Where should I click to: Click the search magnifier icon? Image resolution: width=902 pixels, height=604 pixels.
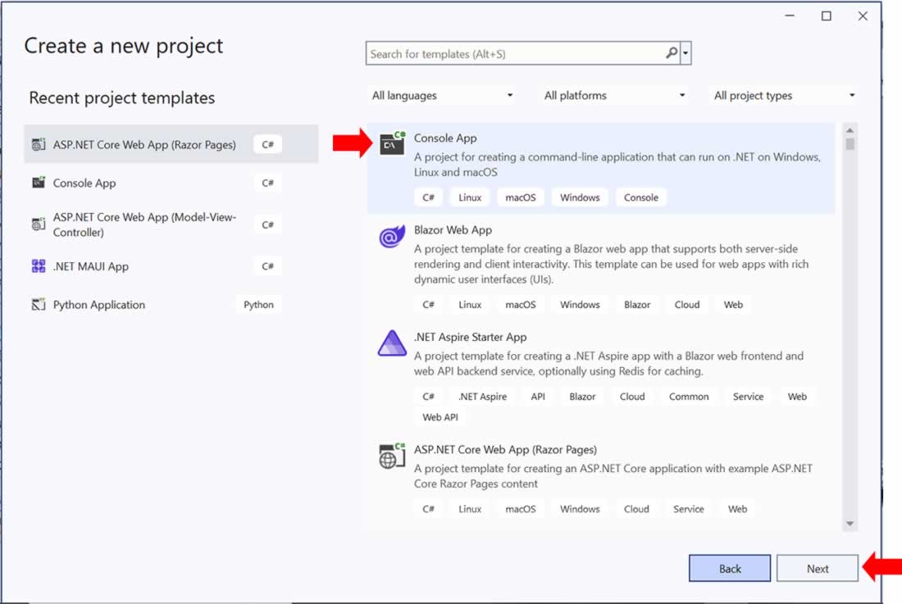[x=672, y=53]
